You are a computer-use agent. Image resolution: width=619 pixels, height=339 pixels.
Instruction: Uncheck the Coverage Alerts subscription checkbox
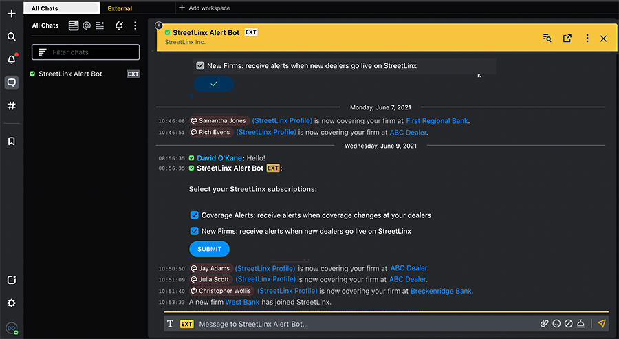195,215
